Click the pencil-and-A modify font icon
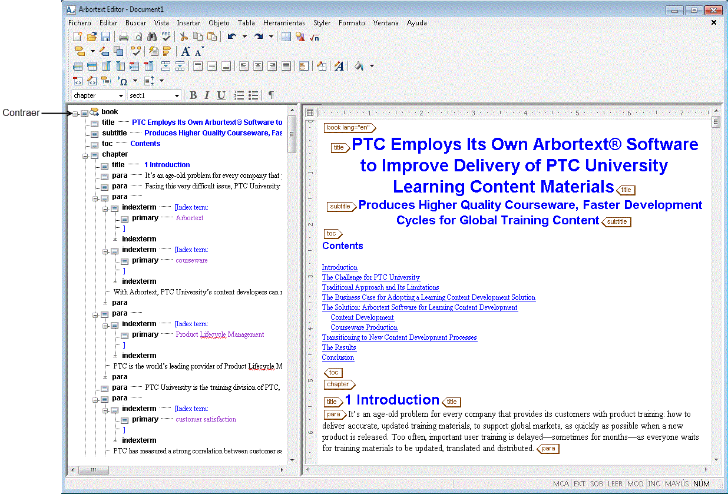 tap(339, 66)
